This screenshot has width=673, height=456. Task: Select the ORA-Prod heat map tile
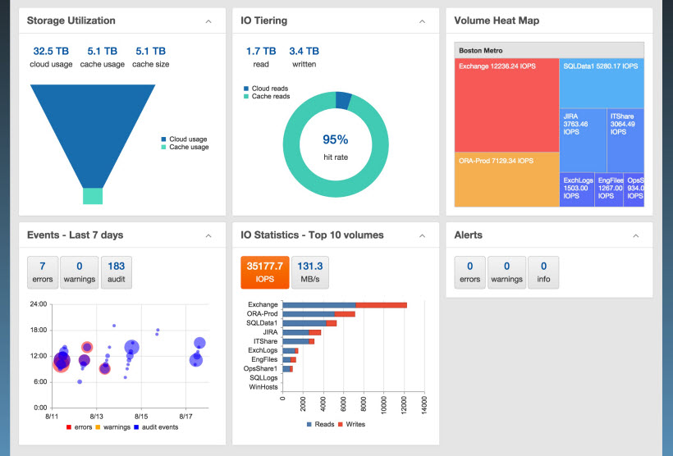[x=506, y=180]
